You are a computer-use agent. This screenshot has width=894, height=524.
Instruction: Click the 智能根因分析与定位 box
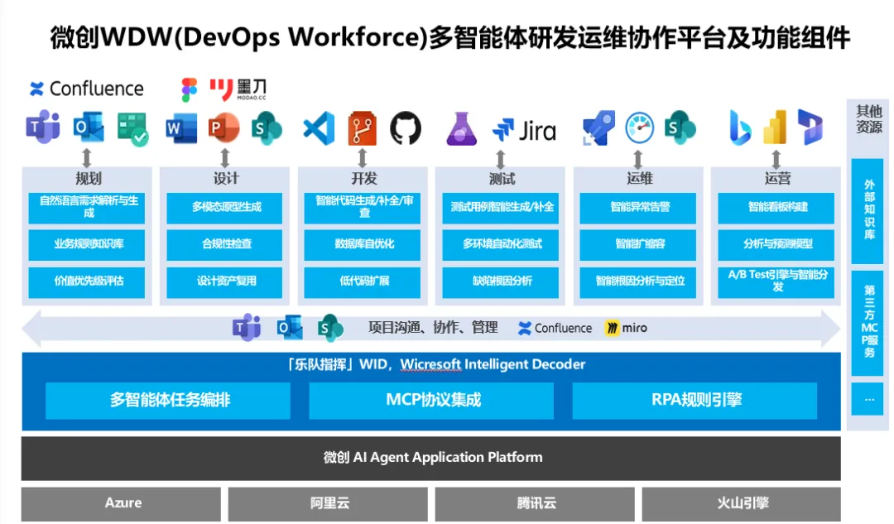[638, 281]
